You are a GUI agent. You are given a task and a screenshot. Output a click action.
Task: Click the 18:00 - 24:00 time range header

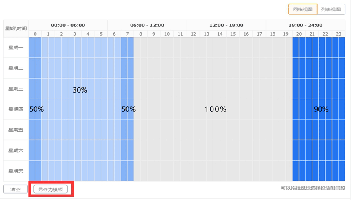pyautogui.click(x=305, y=25)
